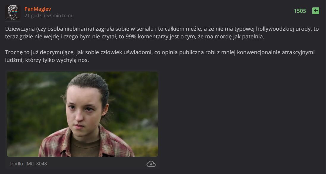Click text line "ludźmi, którzy tylko wychylą nos."
Viewport: 326px width, 174px height.
pos(47,60)
